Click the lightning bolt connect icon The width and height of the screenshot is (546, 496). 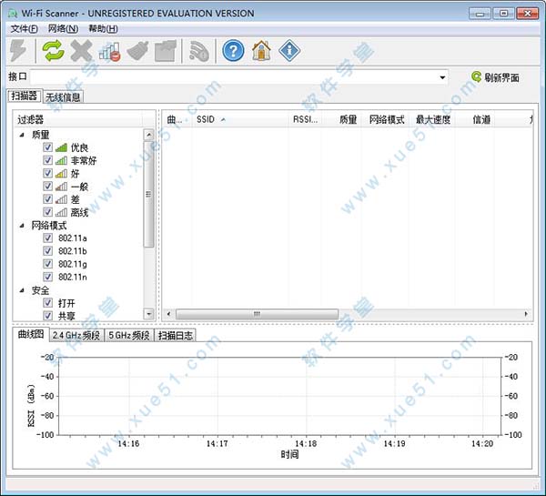tap(18, 51)
